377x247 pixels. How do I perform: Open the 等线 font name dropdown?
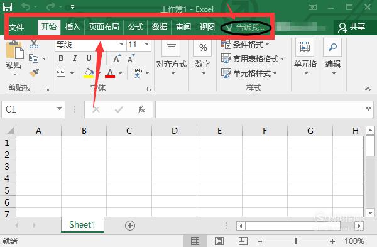pos(121,44)
